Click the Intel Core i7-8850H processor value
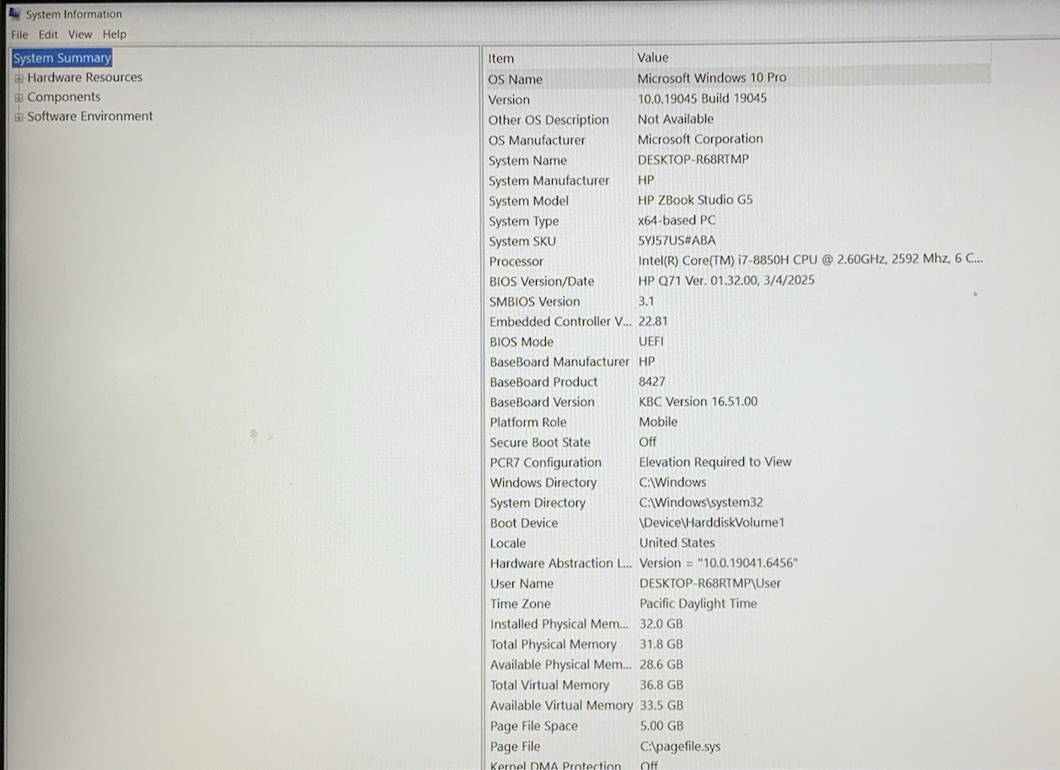Image resolution: width=1060 pixels, height=770 pixels. pyautogui.click(x=811, y=260)
